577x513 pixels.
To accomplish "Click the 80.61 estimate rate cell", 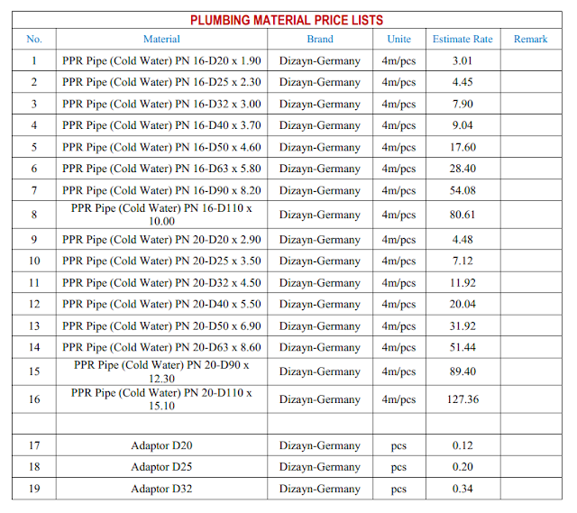I will (x=463, y=215).
